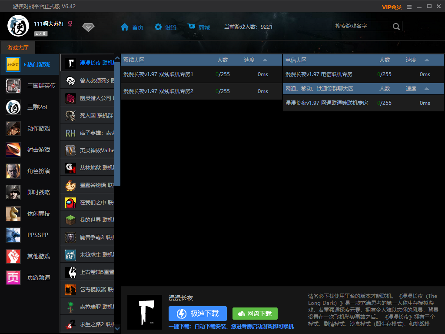The width and height of the screenshot is (445, 334).
Task: Select 漫漫长夜 联机 in game list
Action: 87,63
